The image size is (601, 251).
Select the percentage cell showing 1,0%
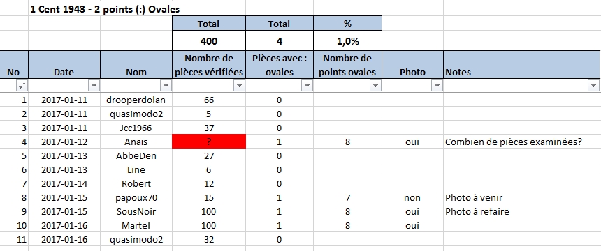click(347, 41)
